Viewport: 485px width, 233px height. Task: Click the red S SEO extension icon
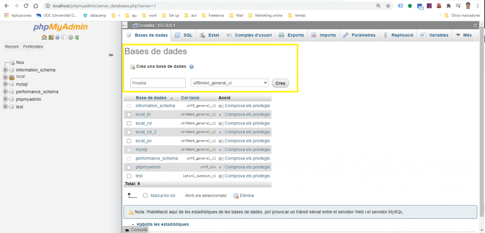point(439,6)
